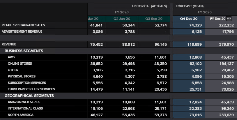
Task: Choose the Subscription Services row label
Action: 27,83
